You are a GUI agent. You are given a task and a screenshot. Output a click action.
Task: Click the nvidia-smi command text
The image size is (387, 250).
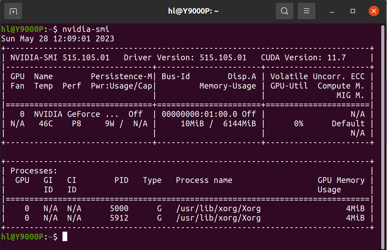click(86, 29)
